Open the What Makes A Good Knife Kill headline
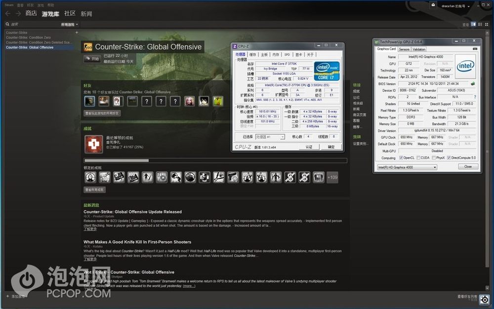494x309 pixels. [137, 242]
